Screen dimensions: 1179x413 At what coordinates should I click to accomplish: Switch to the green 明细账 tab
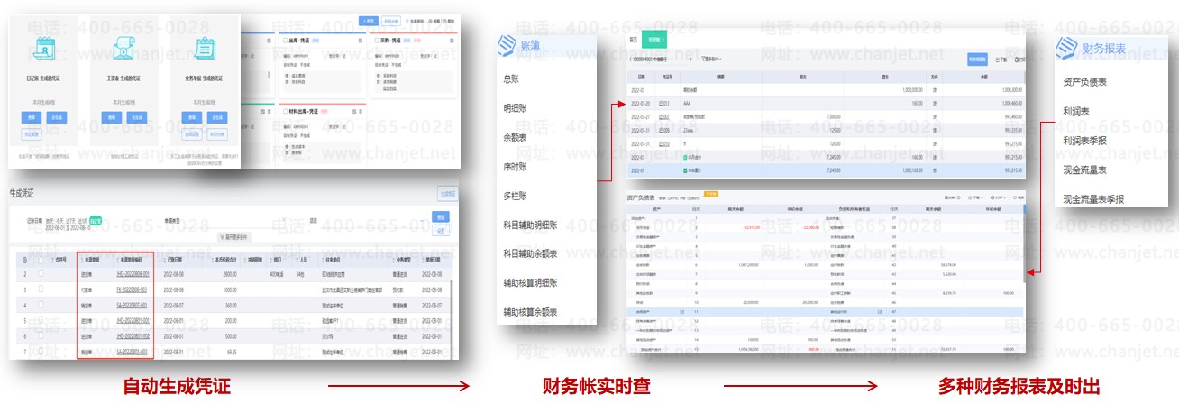point(653,40)
